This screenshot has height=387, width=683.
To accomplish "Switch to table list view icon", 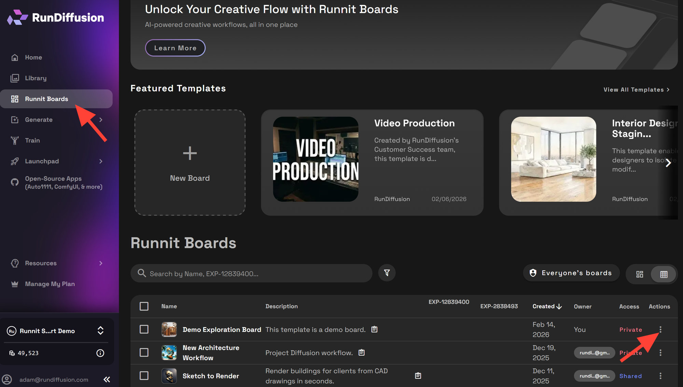I will tap(664, 274).
